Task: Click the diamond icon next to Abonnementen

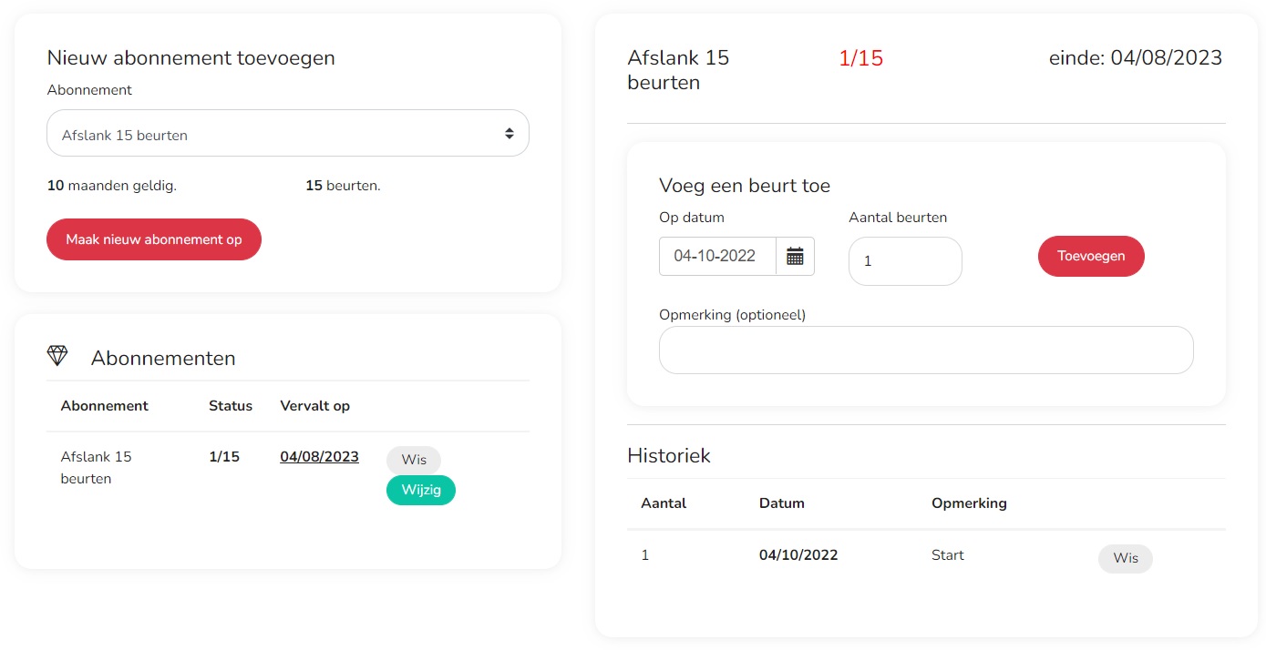Action: (x=57, y=356)
